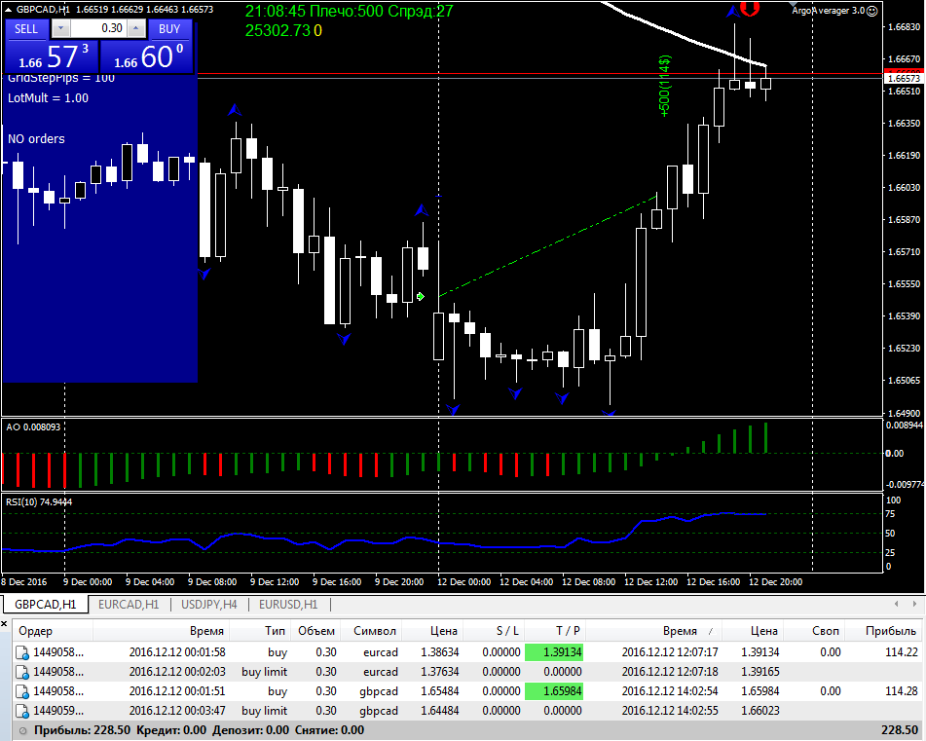Click the order icon of the gbpcad buy limit row
This screenshot has height=741, width=926.
(x=22, y=712)
